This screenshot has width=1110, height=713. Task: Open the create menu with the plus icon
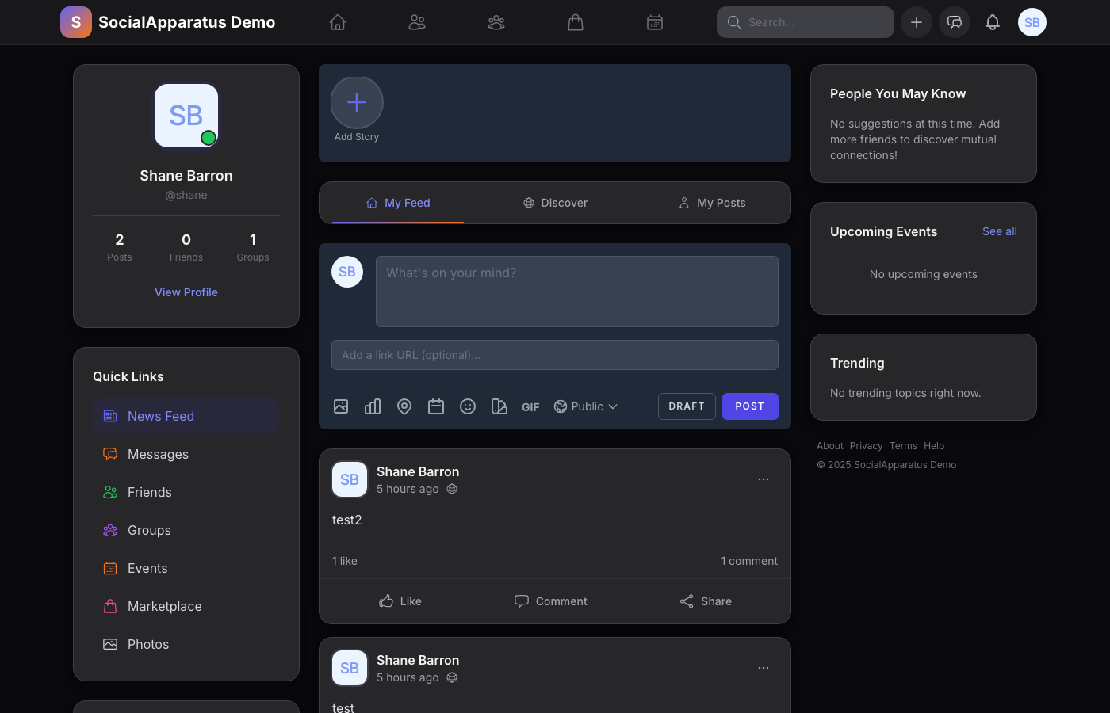tap(917, 22)
